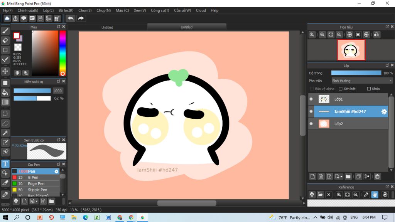Screen dimensions: 395x222
Task: Select the Eyedropper tool
Action: (x=5, y=195)
